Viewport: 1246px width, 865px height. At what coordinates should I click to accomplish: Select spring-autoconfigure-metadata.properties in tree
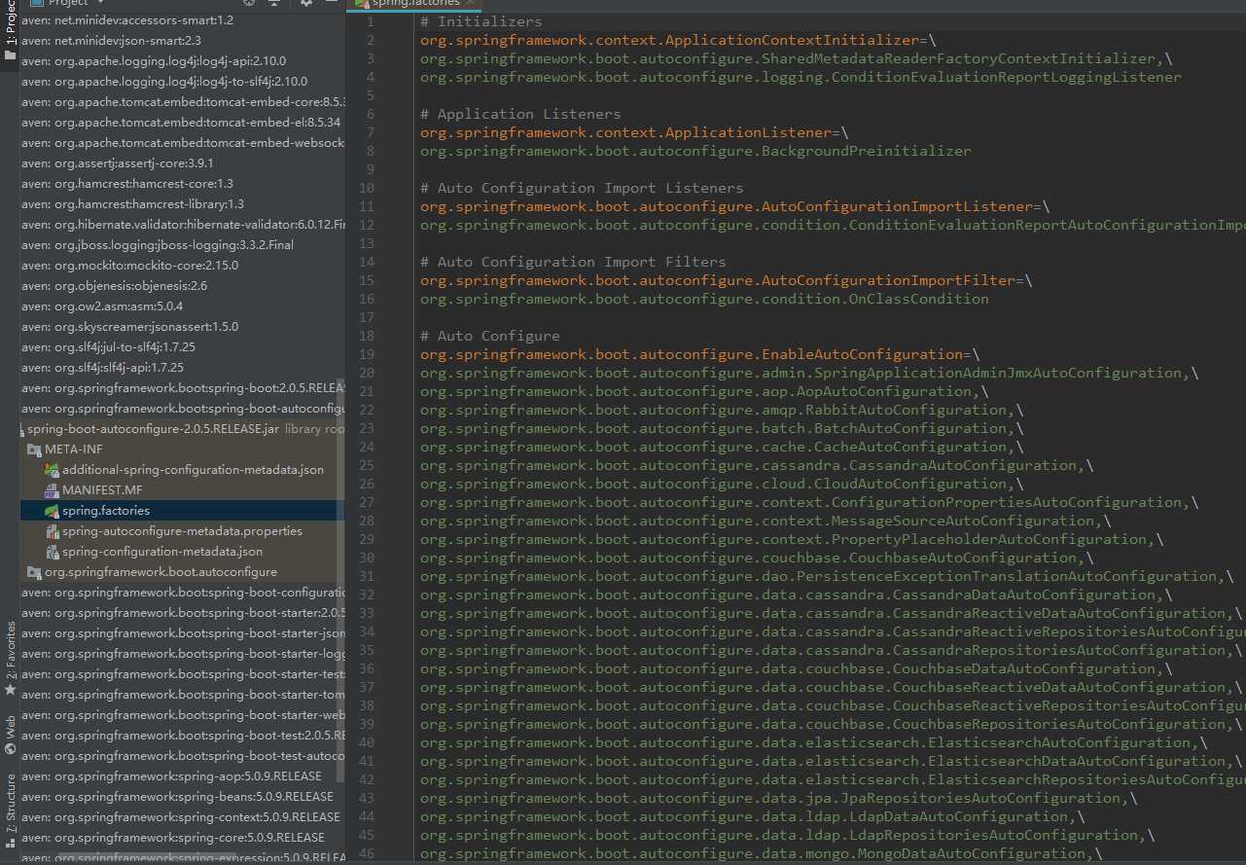coord(182,531)
